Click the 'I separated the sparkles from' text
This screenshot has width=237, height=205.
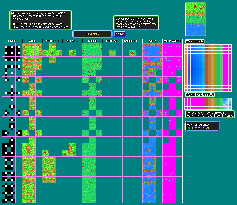[134, 19]
